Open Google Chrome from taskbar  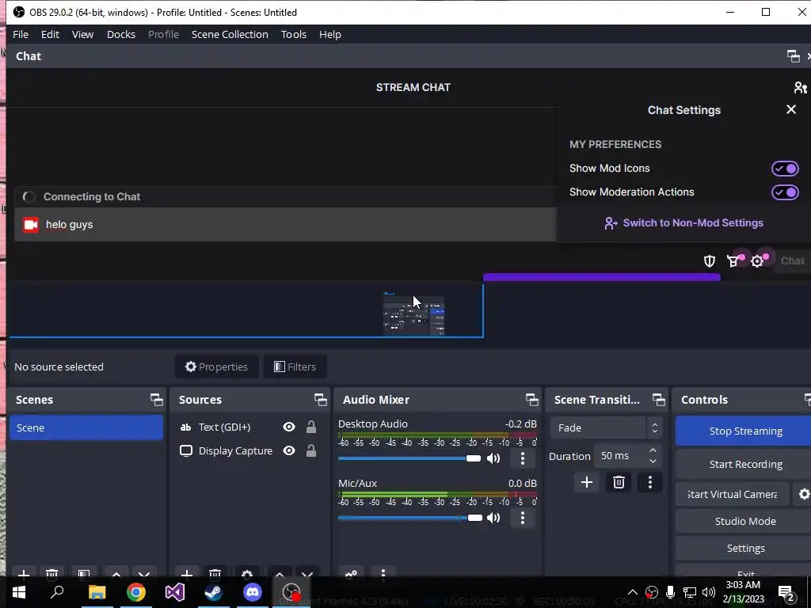pos(136,592)
